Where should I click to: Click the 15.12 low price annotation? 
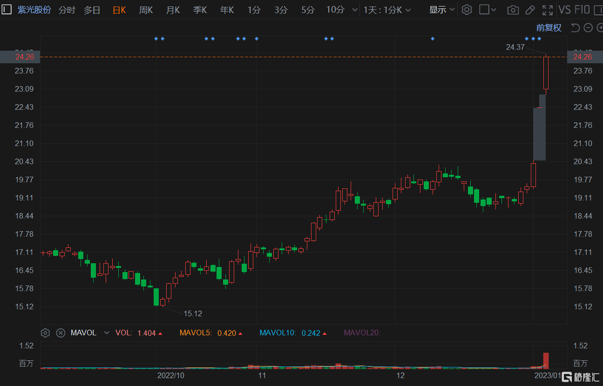pyautogui.click(x=193, y=314)
